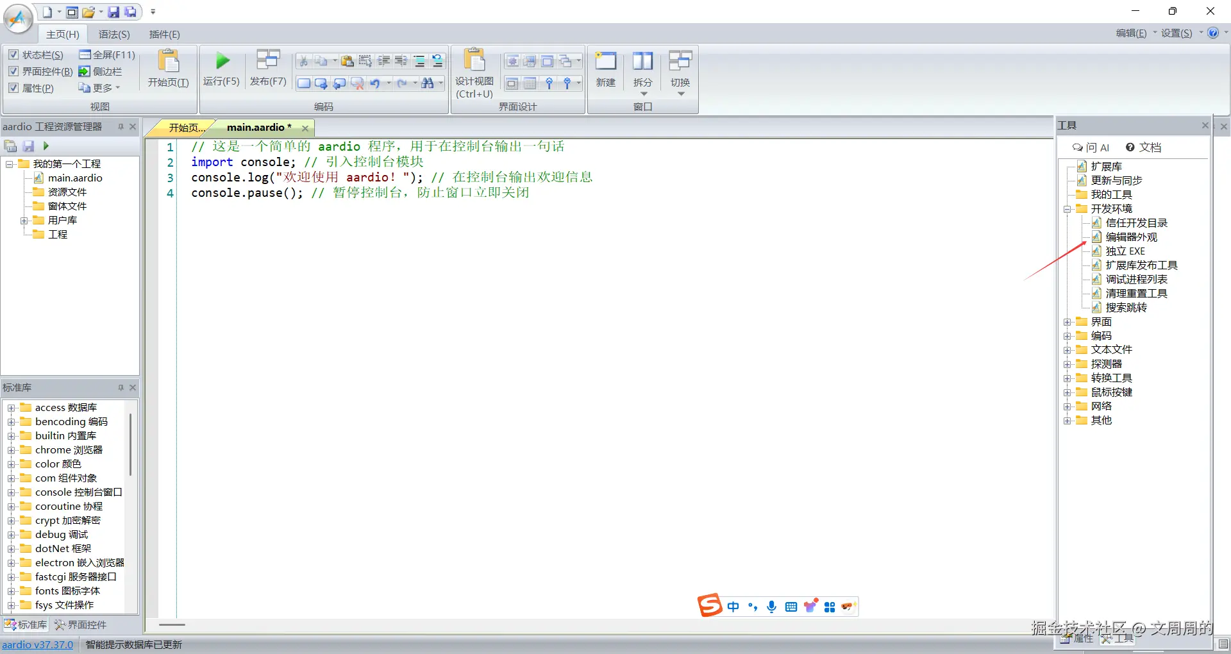This screenshot has width=1231, height=654.
Task: Click the aardio v37.37.0 version link
Action: (x=38, y=644)
